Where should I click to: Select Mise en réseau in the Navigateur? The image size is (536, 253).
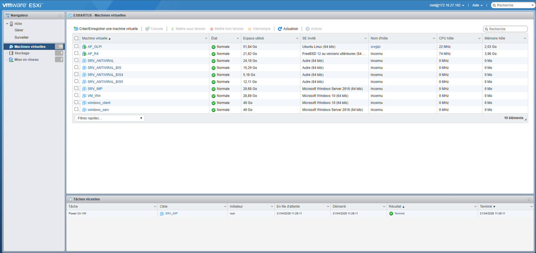coord(34,60)
